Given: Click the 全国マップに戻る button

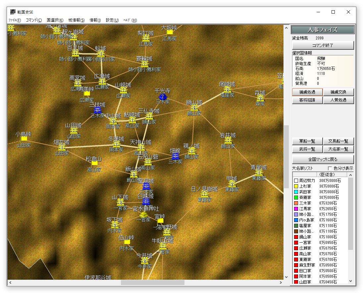Looking at the screenshot, I should pyautogui.click(x=323, y=159).
